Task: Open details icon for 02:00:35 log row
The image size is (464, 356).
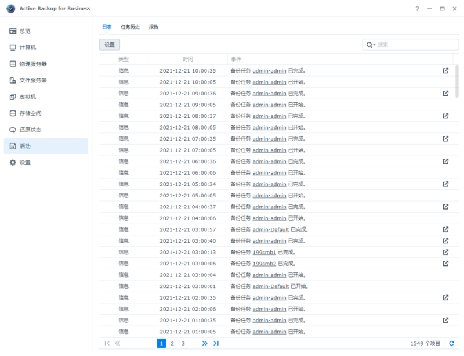Action: (x=445, y=297)
